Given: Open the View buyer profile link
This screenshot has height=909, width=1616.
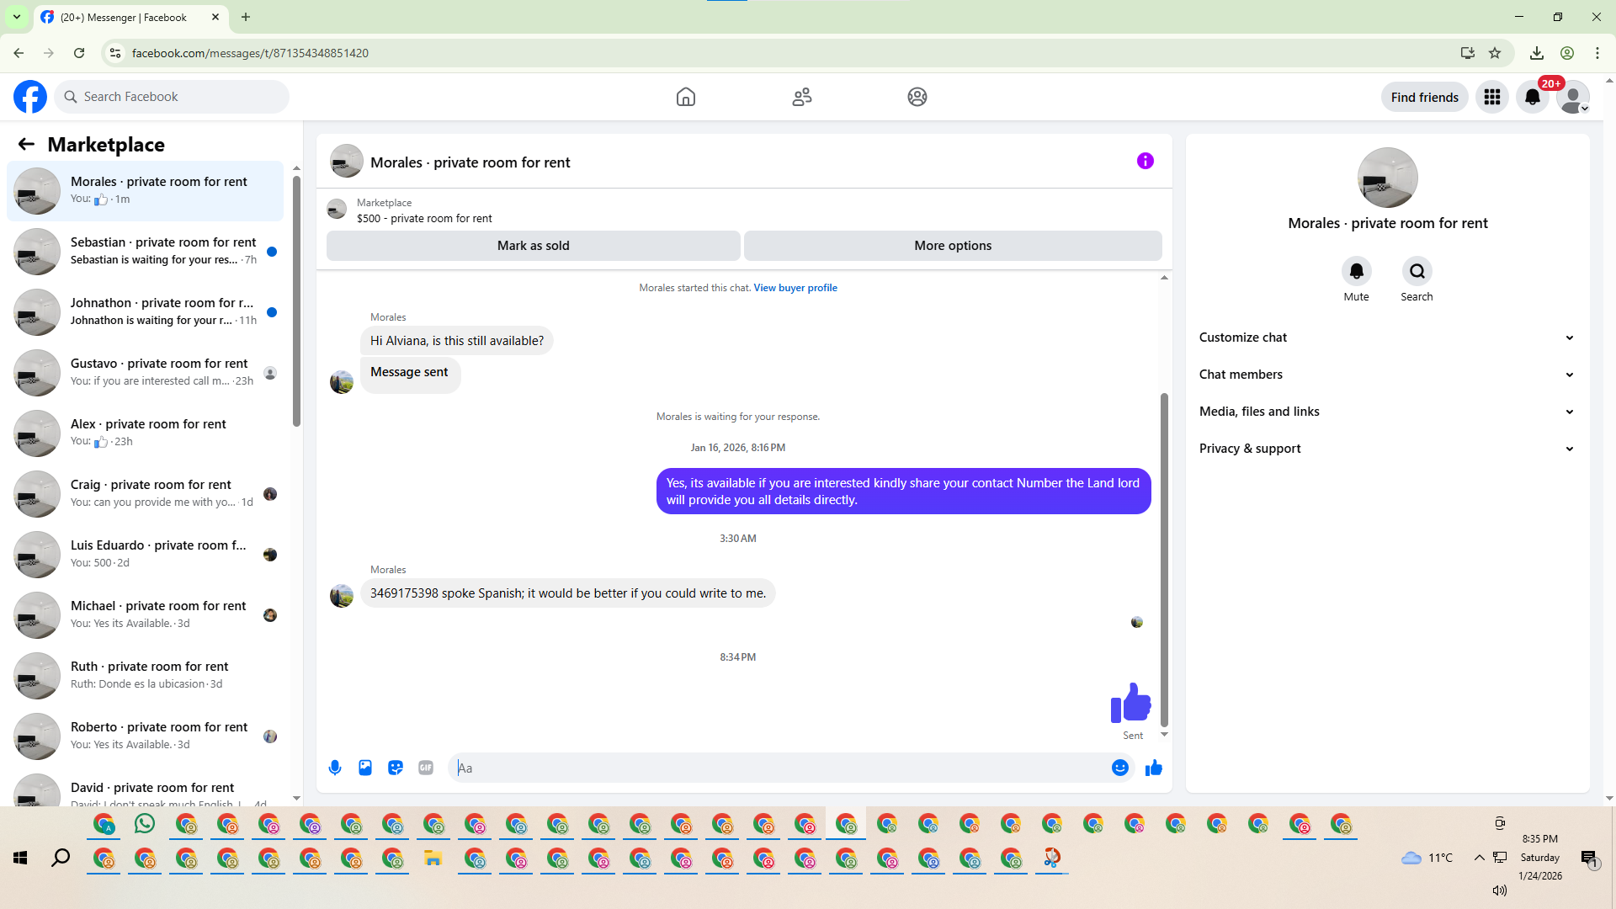Looking at the screenshot, I should click(795, 288).
